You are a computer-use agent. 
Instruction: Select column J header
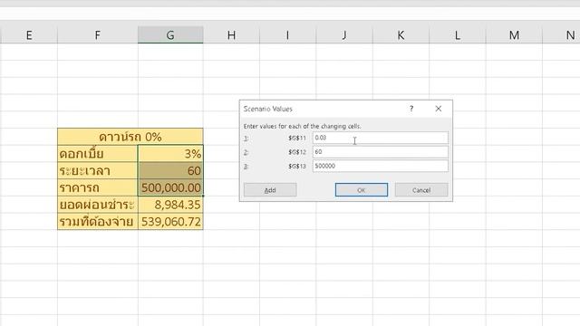(x=344, y=35)
